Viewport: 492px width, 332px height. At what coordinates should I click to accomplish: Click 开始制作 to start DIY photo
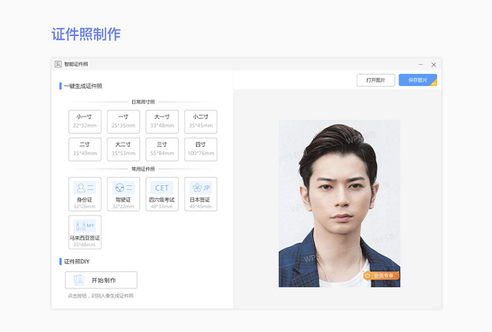(101, 280)
